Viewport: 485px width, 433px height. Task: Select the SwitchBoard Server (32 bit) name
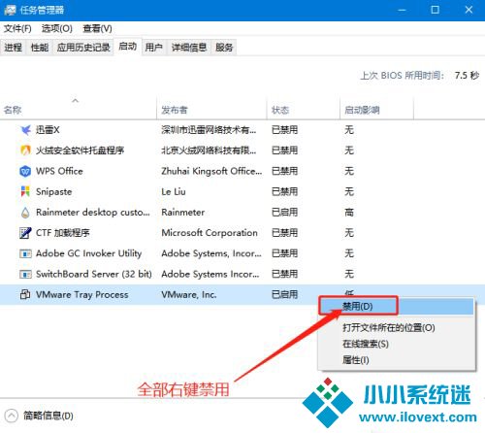[94, 274]
